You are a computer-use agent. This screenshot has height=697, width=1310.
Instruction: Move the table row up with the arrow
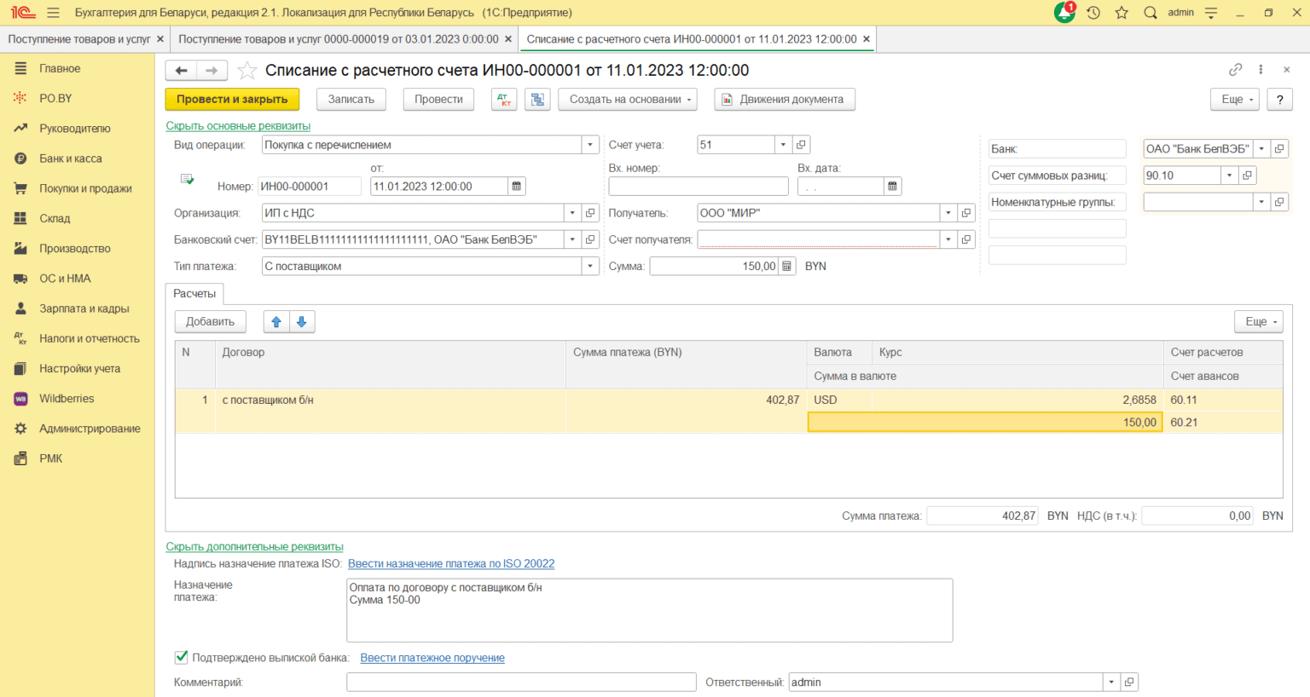click(276, 322)
